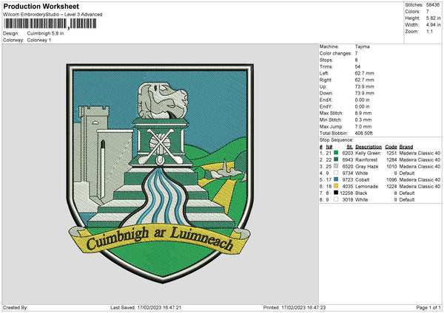Viewport: 444px width, 313px height.
Task: Select the design name 'Cuimbnigh 5,8 in'
Action: click(45, 33)
